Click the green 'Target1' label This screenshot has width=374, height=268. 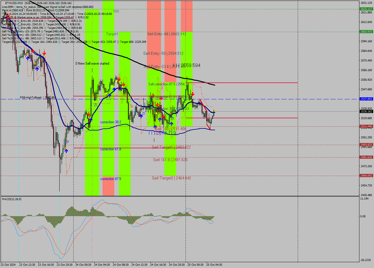click(x=112, y=34)
